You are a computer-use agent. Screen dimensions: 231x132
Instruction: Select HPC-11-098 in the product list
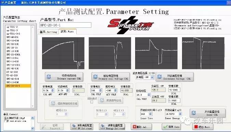(x=18, y=82)
